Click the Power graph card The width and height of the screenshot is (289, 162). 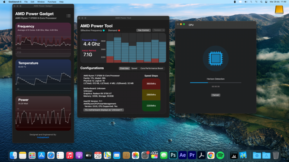click(43, 113)
